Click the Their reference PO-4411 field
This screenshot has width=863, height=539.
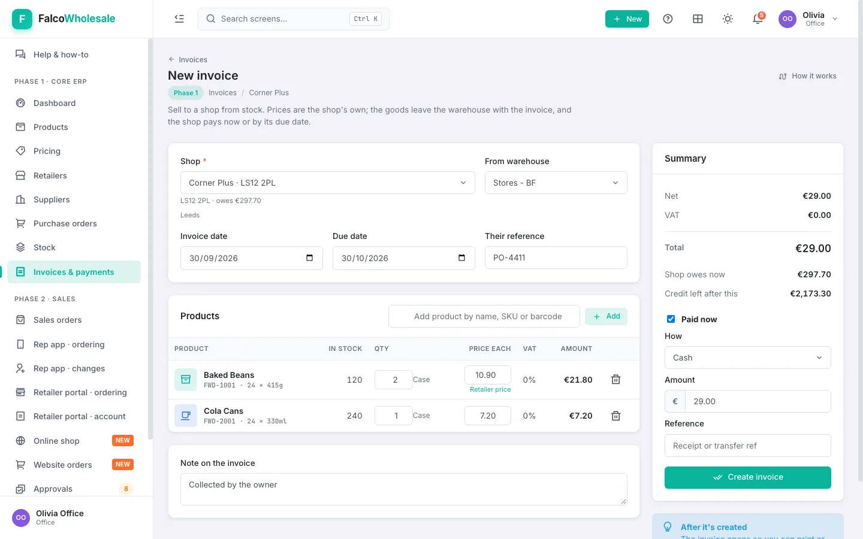pyautogui.click(x=556, y=258)
